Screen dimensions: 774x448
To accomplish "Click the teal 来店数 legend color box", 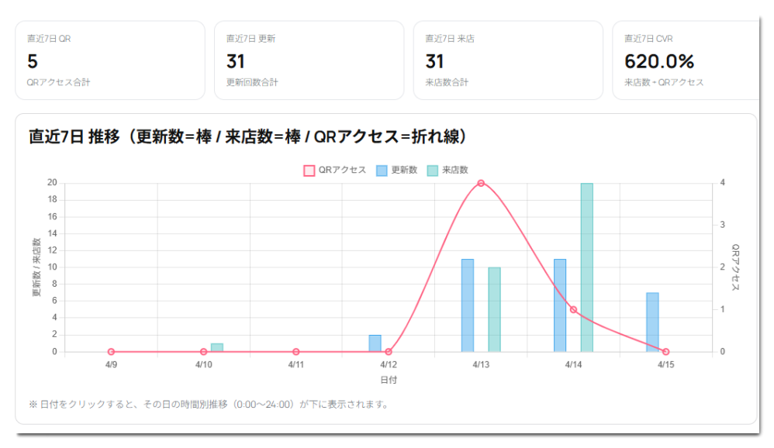I will [x=434, y=170].
